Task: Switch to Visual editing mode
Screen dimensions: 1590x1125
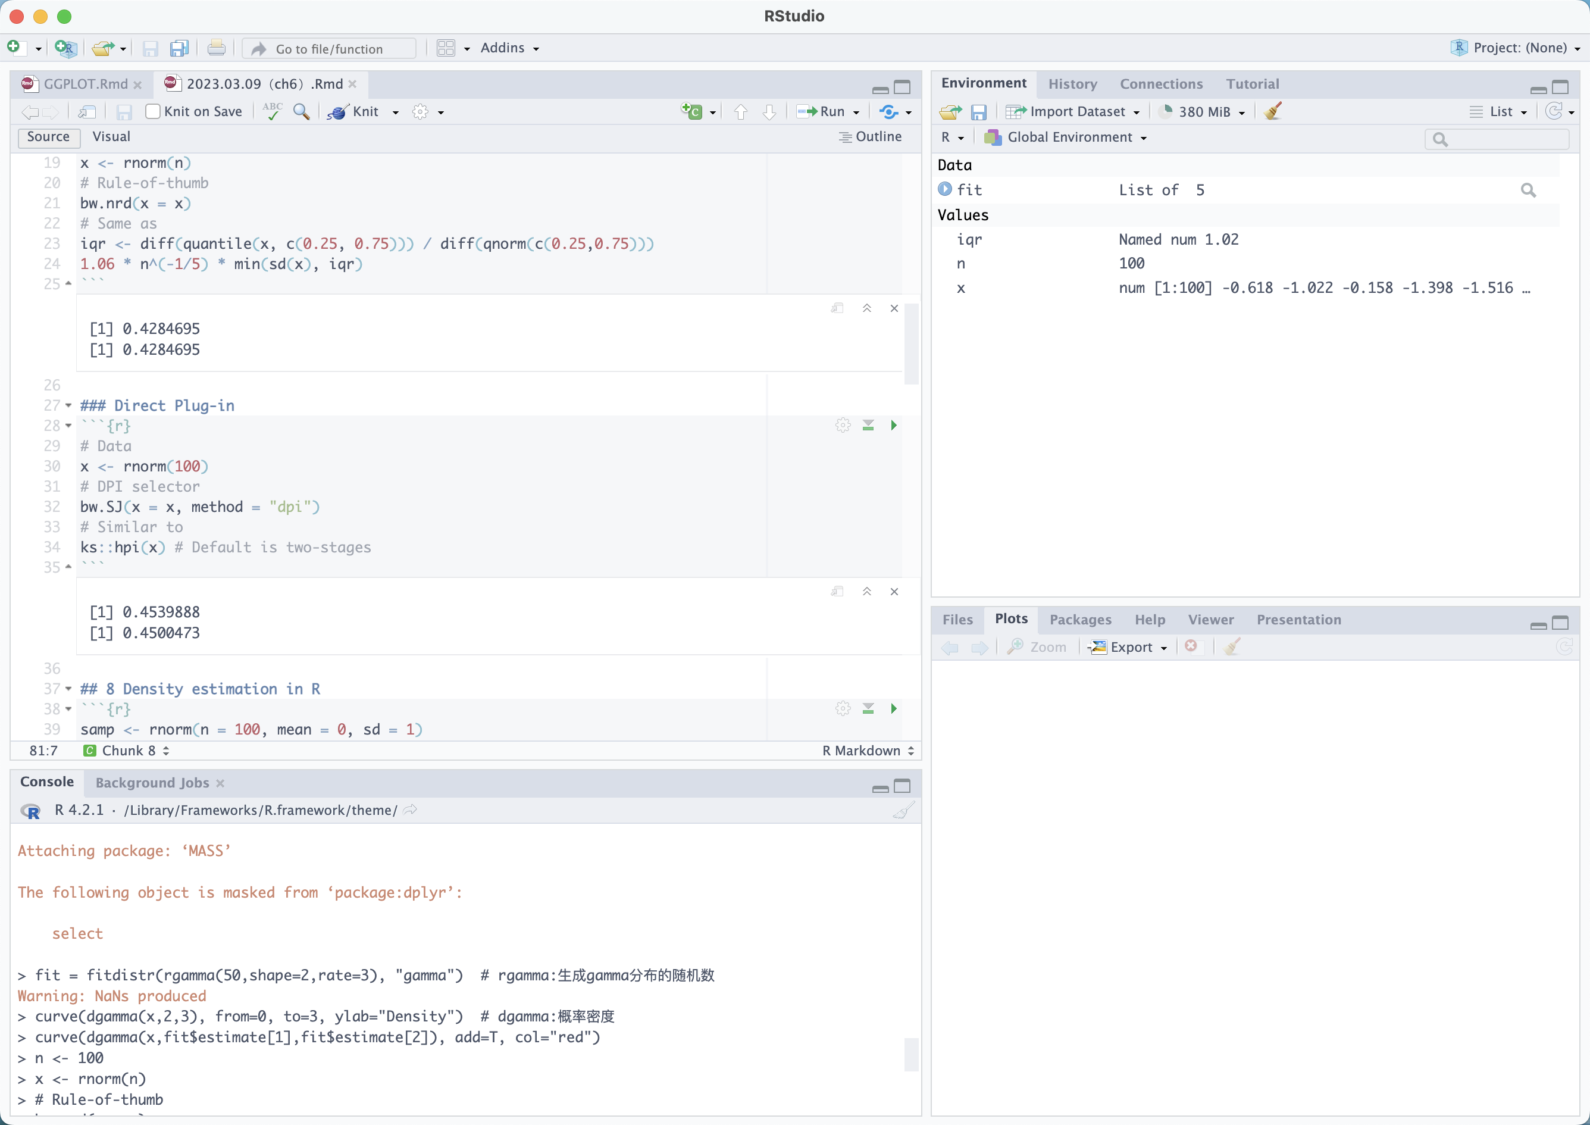Action: [111, 136]
